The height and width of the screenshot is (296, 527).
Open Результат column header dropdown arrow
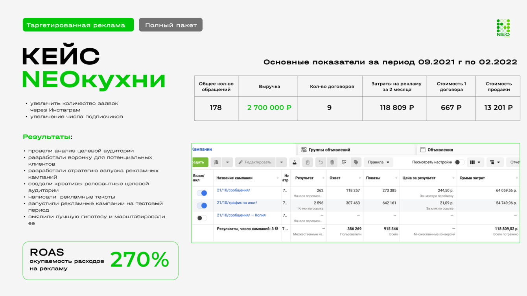pyautogui.click(x=323, y=178)
